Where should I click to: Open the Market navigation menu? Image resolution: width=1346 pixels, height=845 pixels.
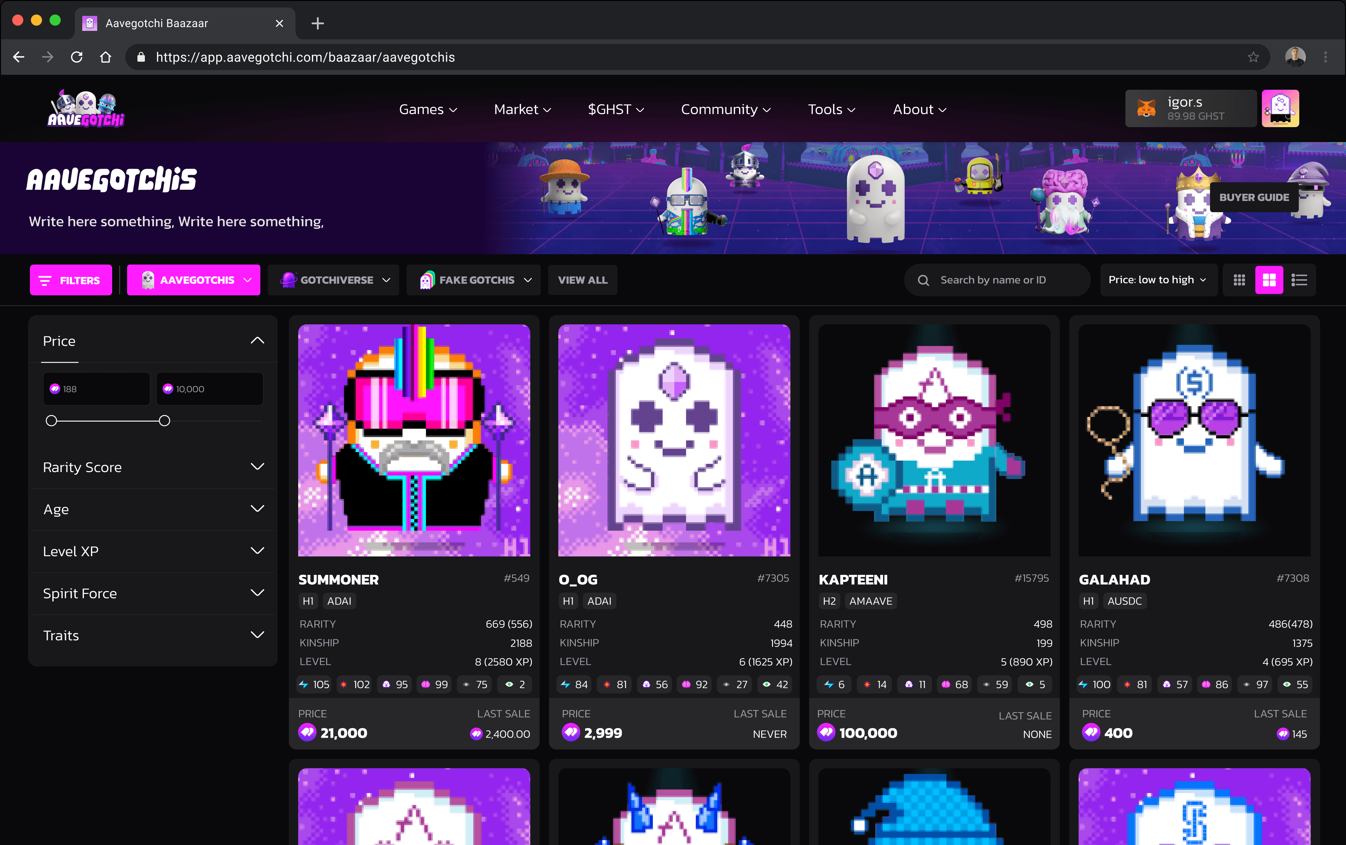tap(523, 110)
